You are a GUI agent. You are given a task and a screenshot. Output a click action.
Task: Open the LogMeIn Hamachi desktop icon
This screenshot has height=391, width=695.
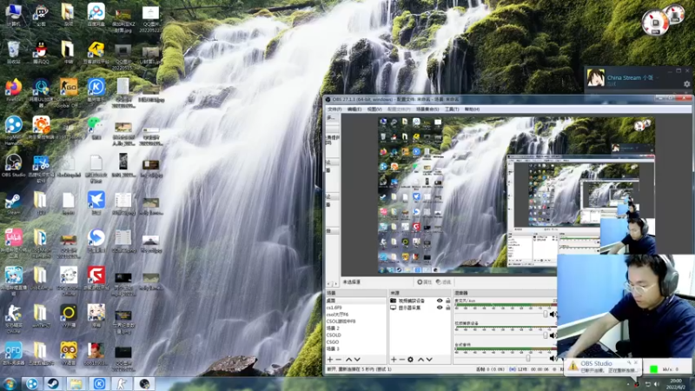point(13,129)
